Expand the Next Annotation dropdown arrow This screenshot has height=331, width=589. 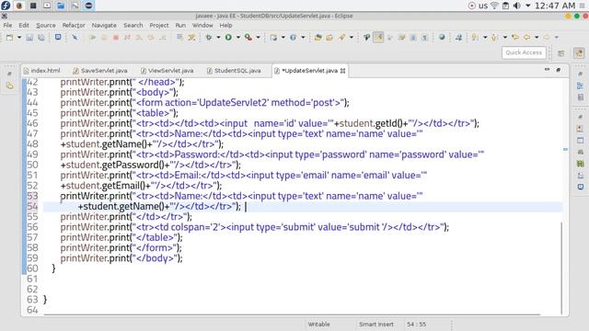pyautogui.click(x=485, y=37)
